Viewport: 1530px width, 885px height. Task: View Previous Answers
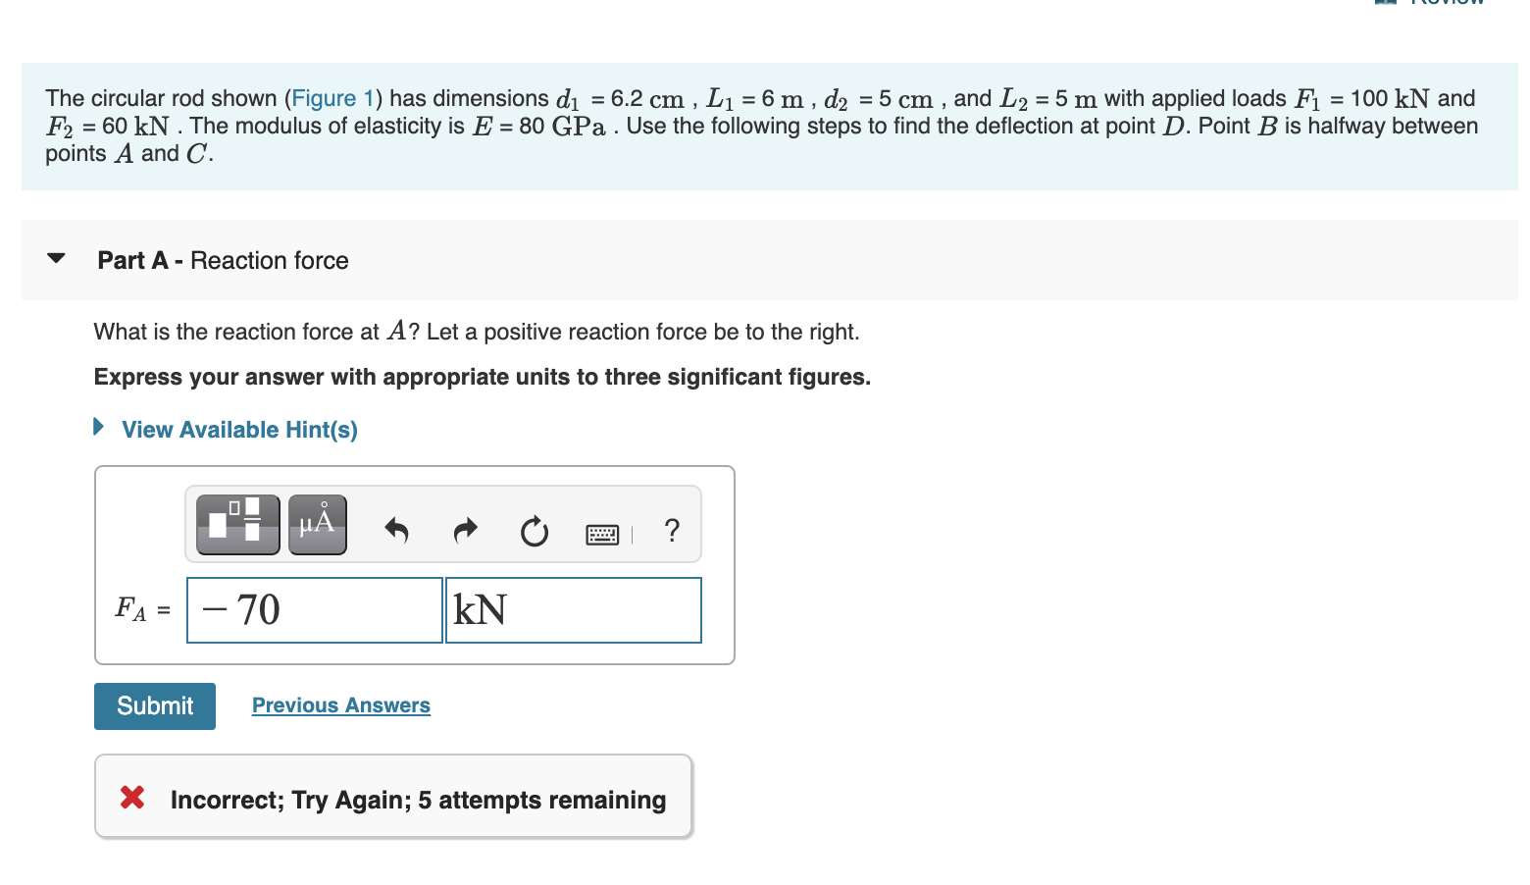pyautogui.click(x=340, y=704)
